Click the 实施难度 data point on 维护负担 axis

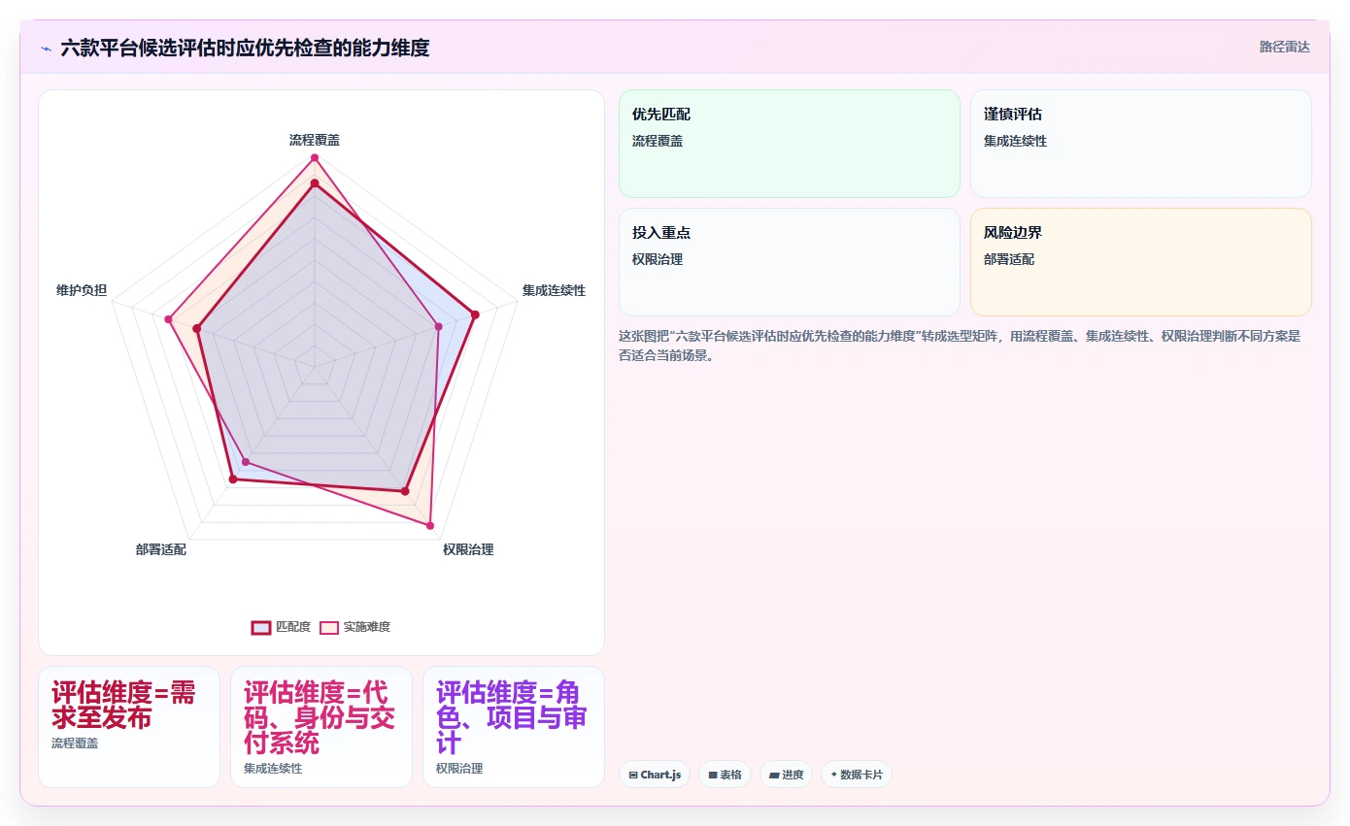(x=168, y=318)
